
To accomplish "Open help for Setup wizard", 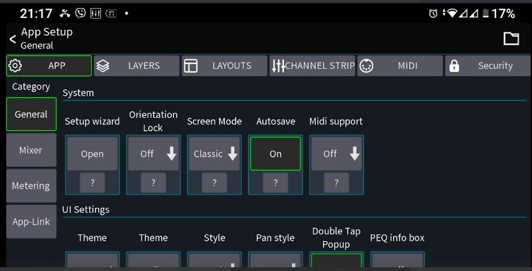I will tap(92, 182).
